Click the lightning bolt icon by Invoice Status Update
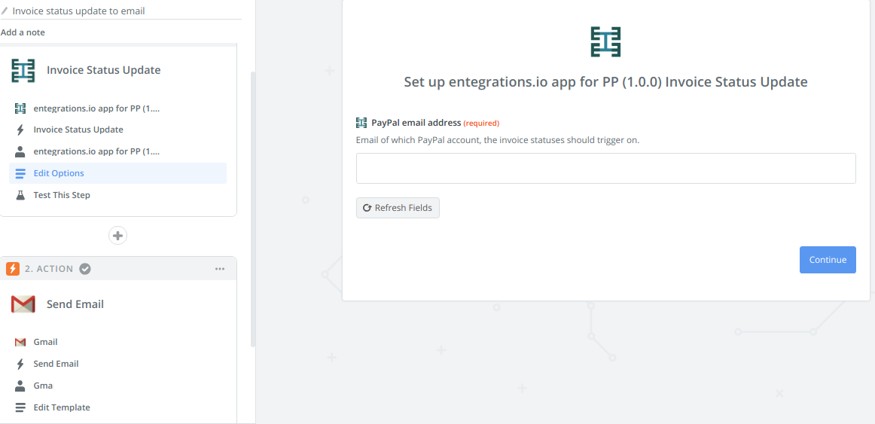Image resolution: width=875 pixels, height=424 pixels. pos(20,130)
